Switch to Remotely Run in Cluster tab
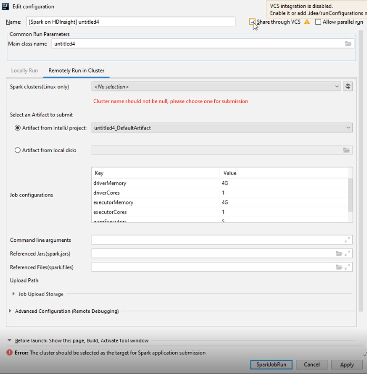This screenshot has width=367, height=374. 76,71
